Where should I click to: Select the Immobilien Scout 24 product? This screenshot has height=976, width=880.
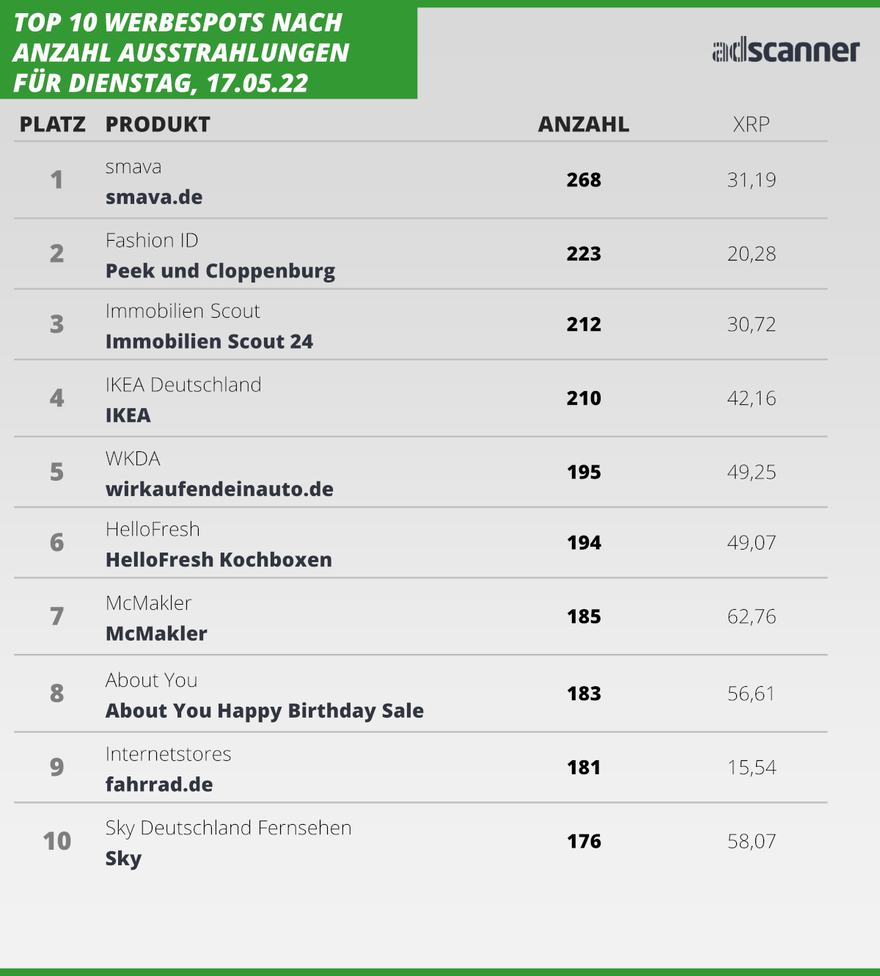209,342
